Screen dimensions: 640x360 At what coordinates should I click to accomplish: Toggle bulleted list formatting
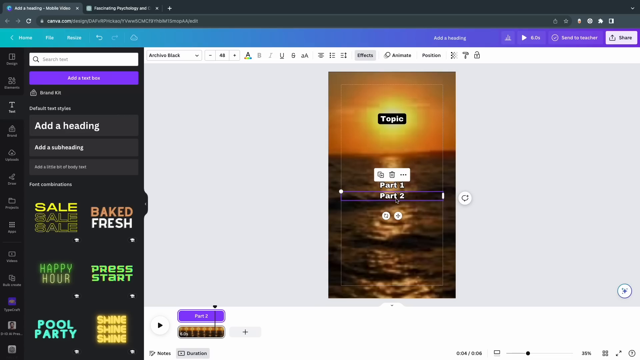[332, 55]
